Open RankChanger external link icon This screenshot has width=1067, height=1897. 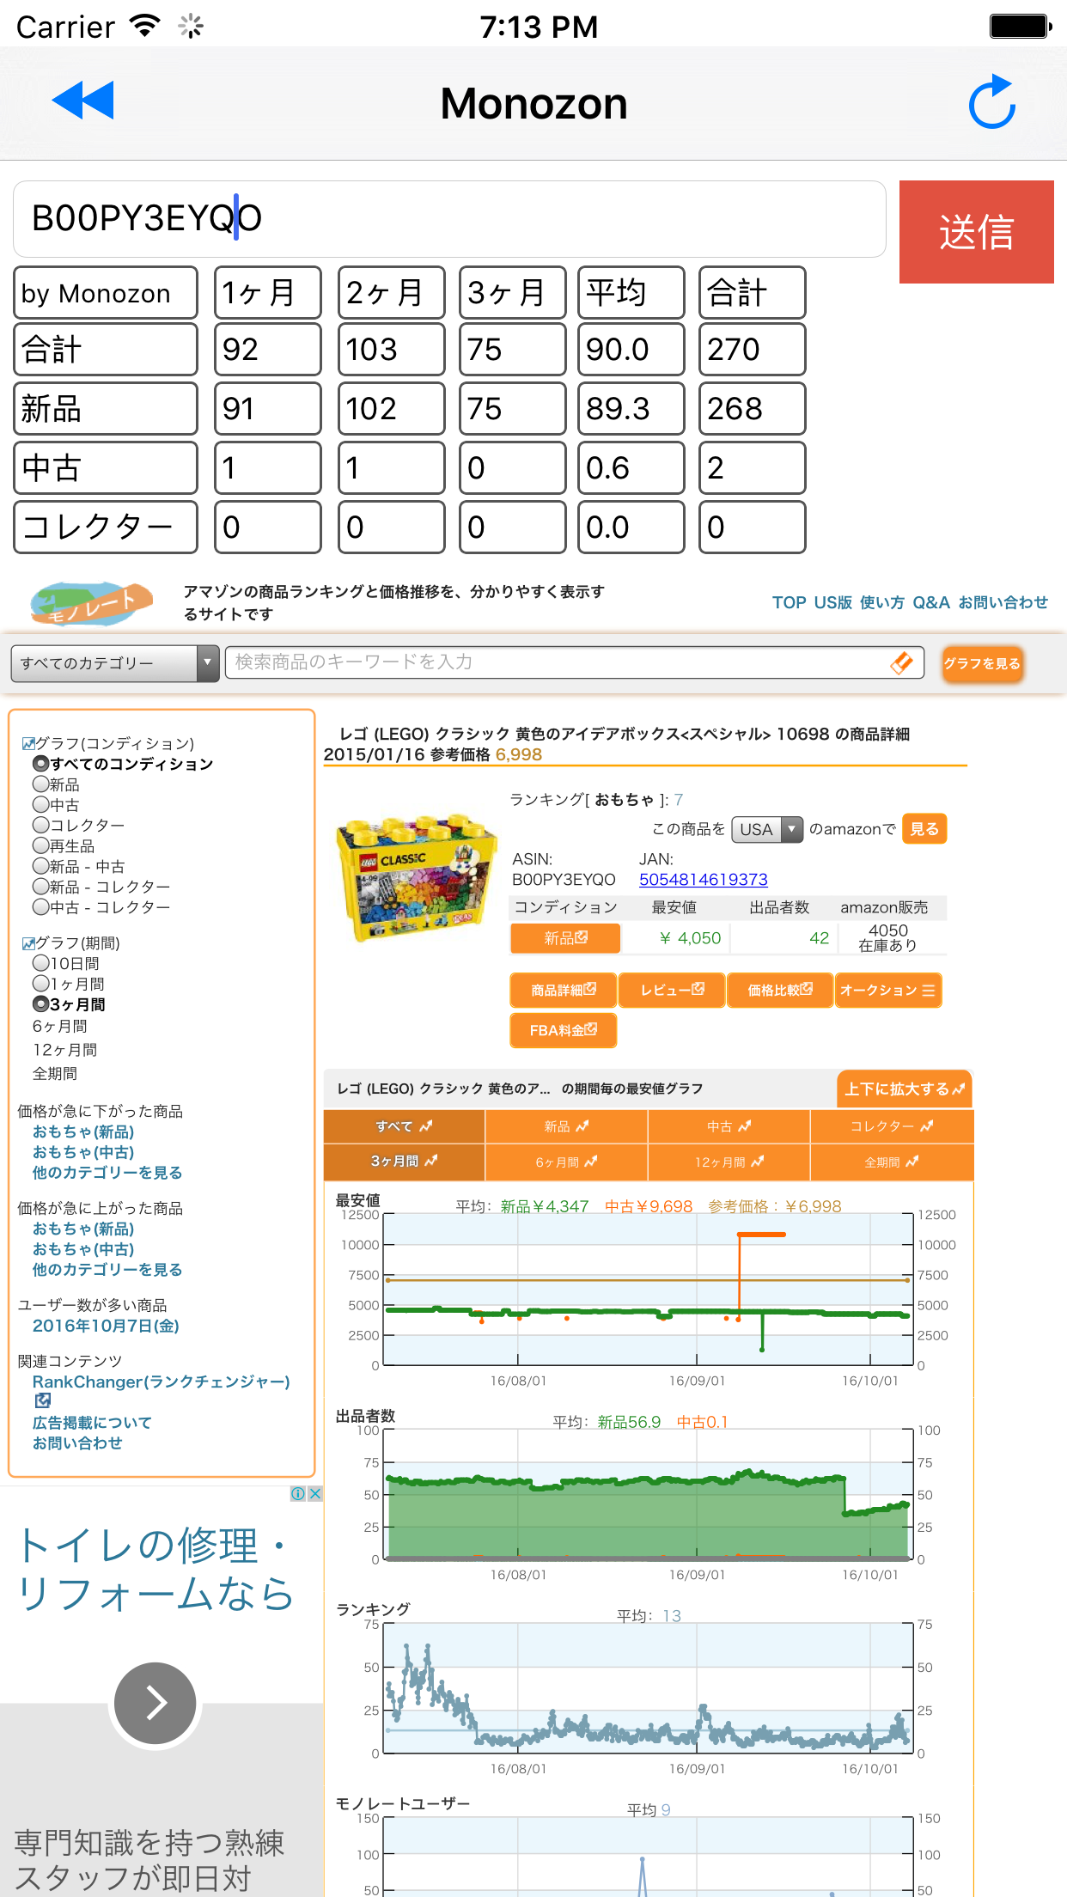click(42, 1400)
